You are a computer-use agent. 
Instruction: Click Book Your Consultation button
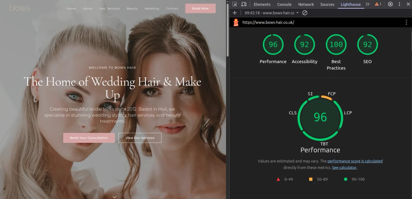click(x=89, y=138)
